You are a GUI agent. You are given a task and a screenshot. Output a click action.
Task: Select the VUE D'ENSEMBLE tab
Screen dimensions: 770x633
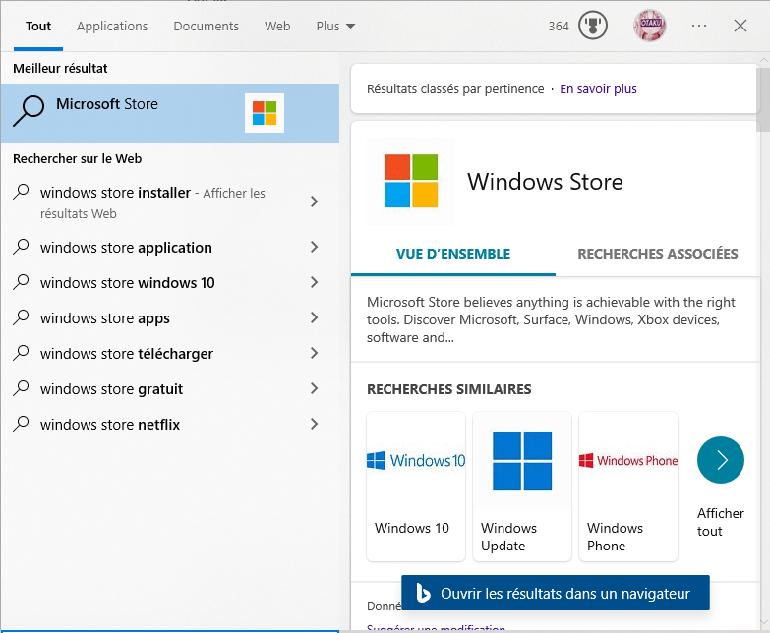coord(453,254)
